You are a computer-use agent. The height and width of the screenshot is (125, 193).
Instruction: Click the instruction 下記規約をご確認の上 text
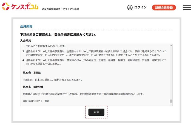58,35
